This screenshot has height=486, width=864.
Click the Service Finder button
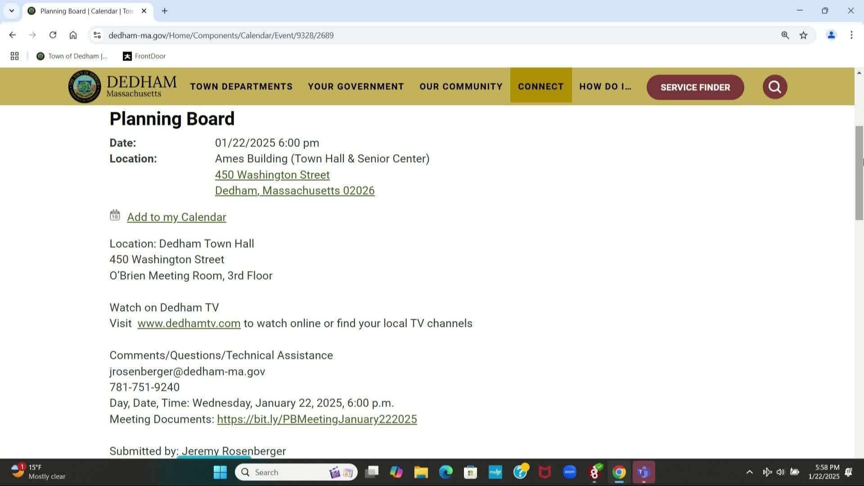point(695,87)
